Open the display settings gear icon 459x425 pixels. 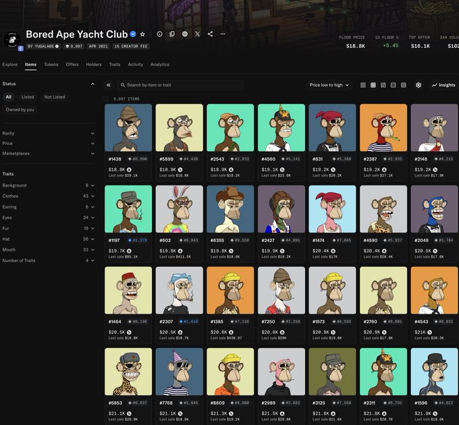pyautogui.click(x=418, y=85)
